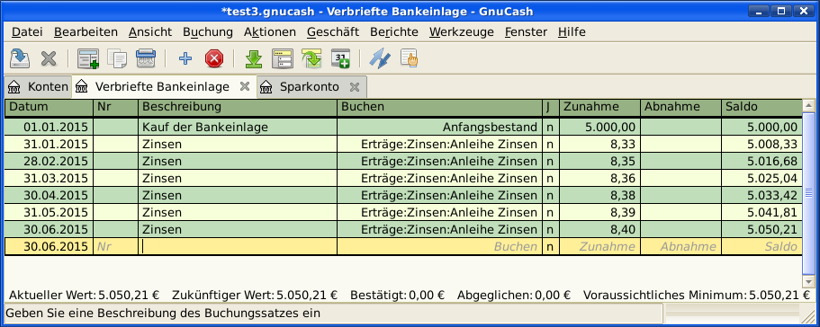
Task: Click the Zunahme column header
Action: coord(599,107)
